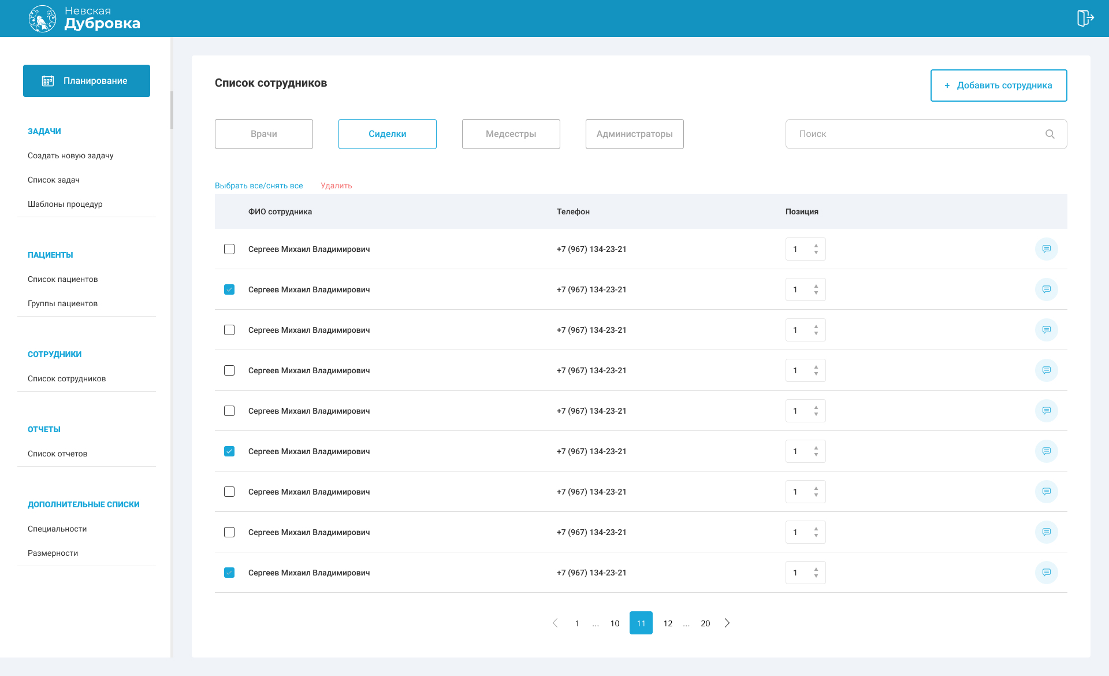Open Список пациентов in sidebar
1109x676 pixels.
pyautogui.click(x=63, y=279)
